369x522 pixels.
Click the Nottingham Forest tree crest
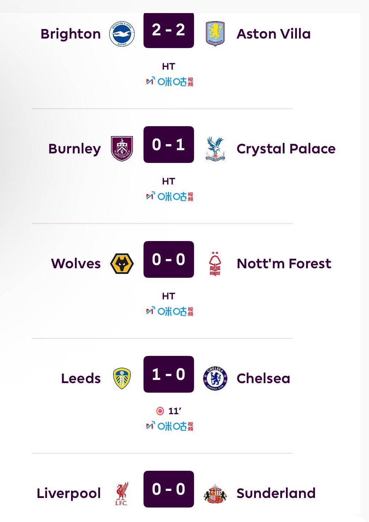coord(215,264)
